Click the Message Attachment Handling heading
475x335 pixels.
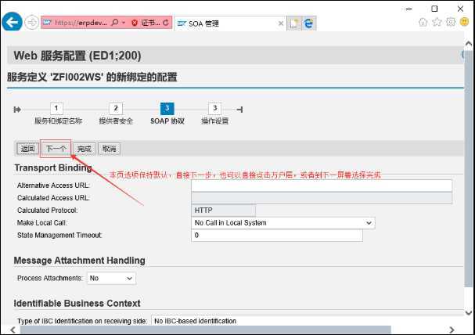click(79, 261)
